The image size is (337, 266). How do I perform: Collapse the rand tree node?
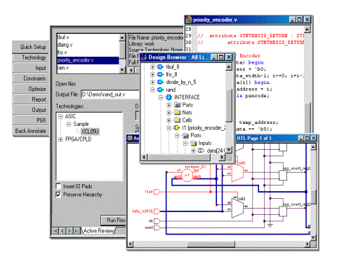(x=152, y=90)
